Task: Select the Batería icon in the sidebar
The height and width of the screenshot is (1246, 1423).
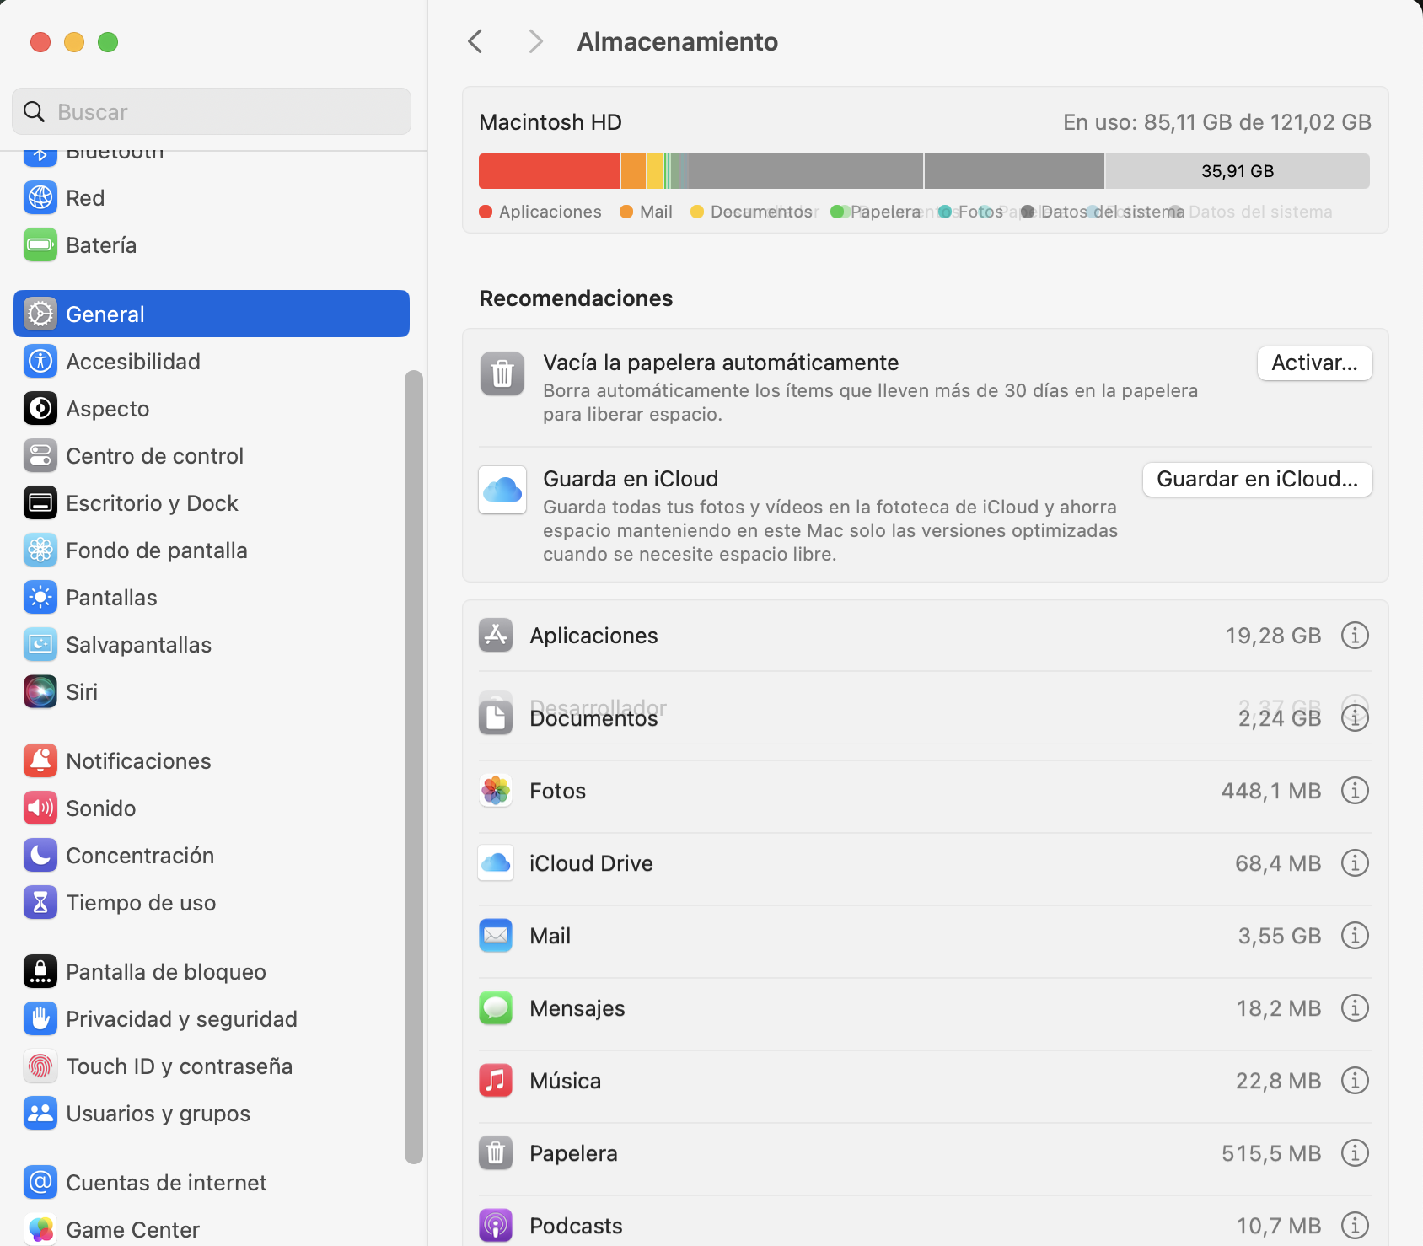Action: pos(40,244)
